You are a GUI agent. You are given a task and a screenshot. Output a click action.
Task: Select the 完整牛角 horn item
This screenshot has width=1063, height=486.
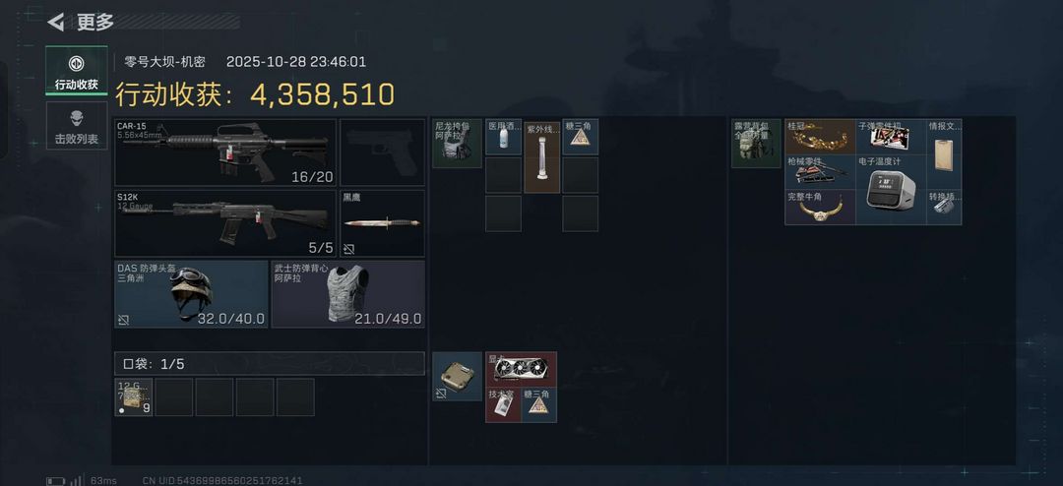(820, 208)
